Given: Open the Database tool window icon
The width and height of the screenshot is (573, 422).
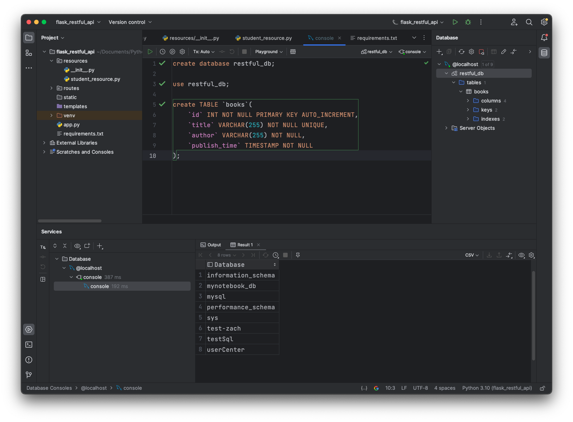Looking at the screenshot, I should tap(544, 53).
